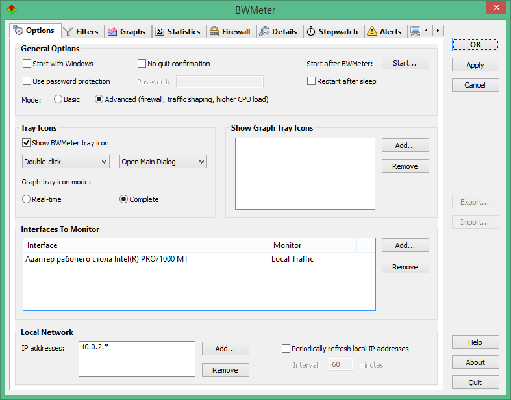511x400 pixels.
Task: Click the sigma icon on Statistics tab
Action: 160,31
